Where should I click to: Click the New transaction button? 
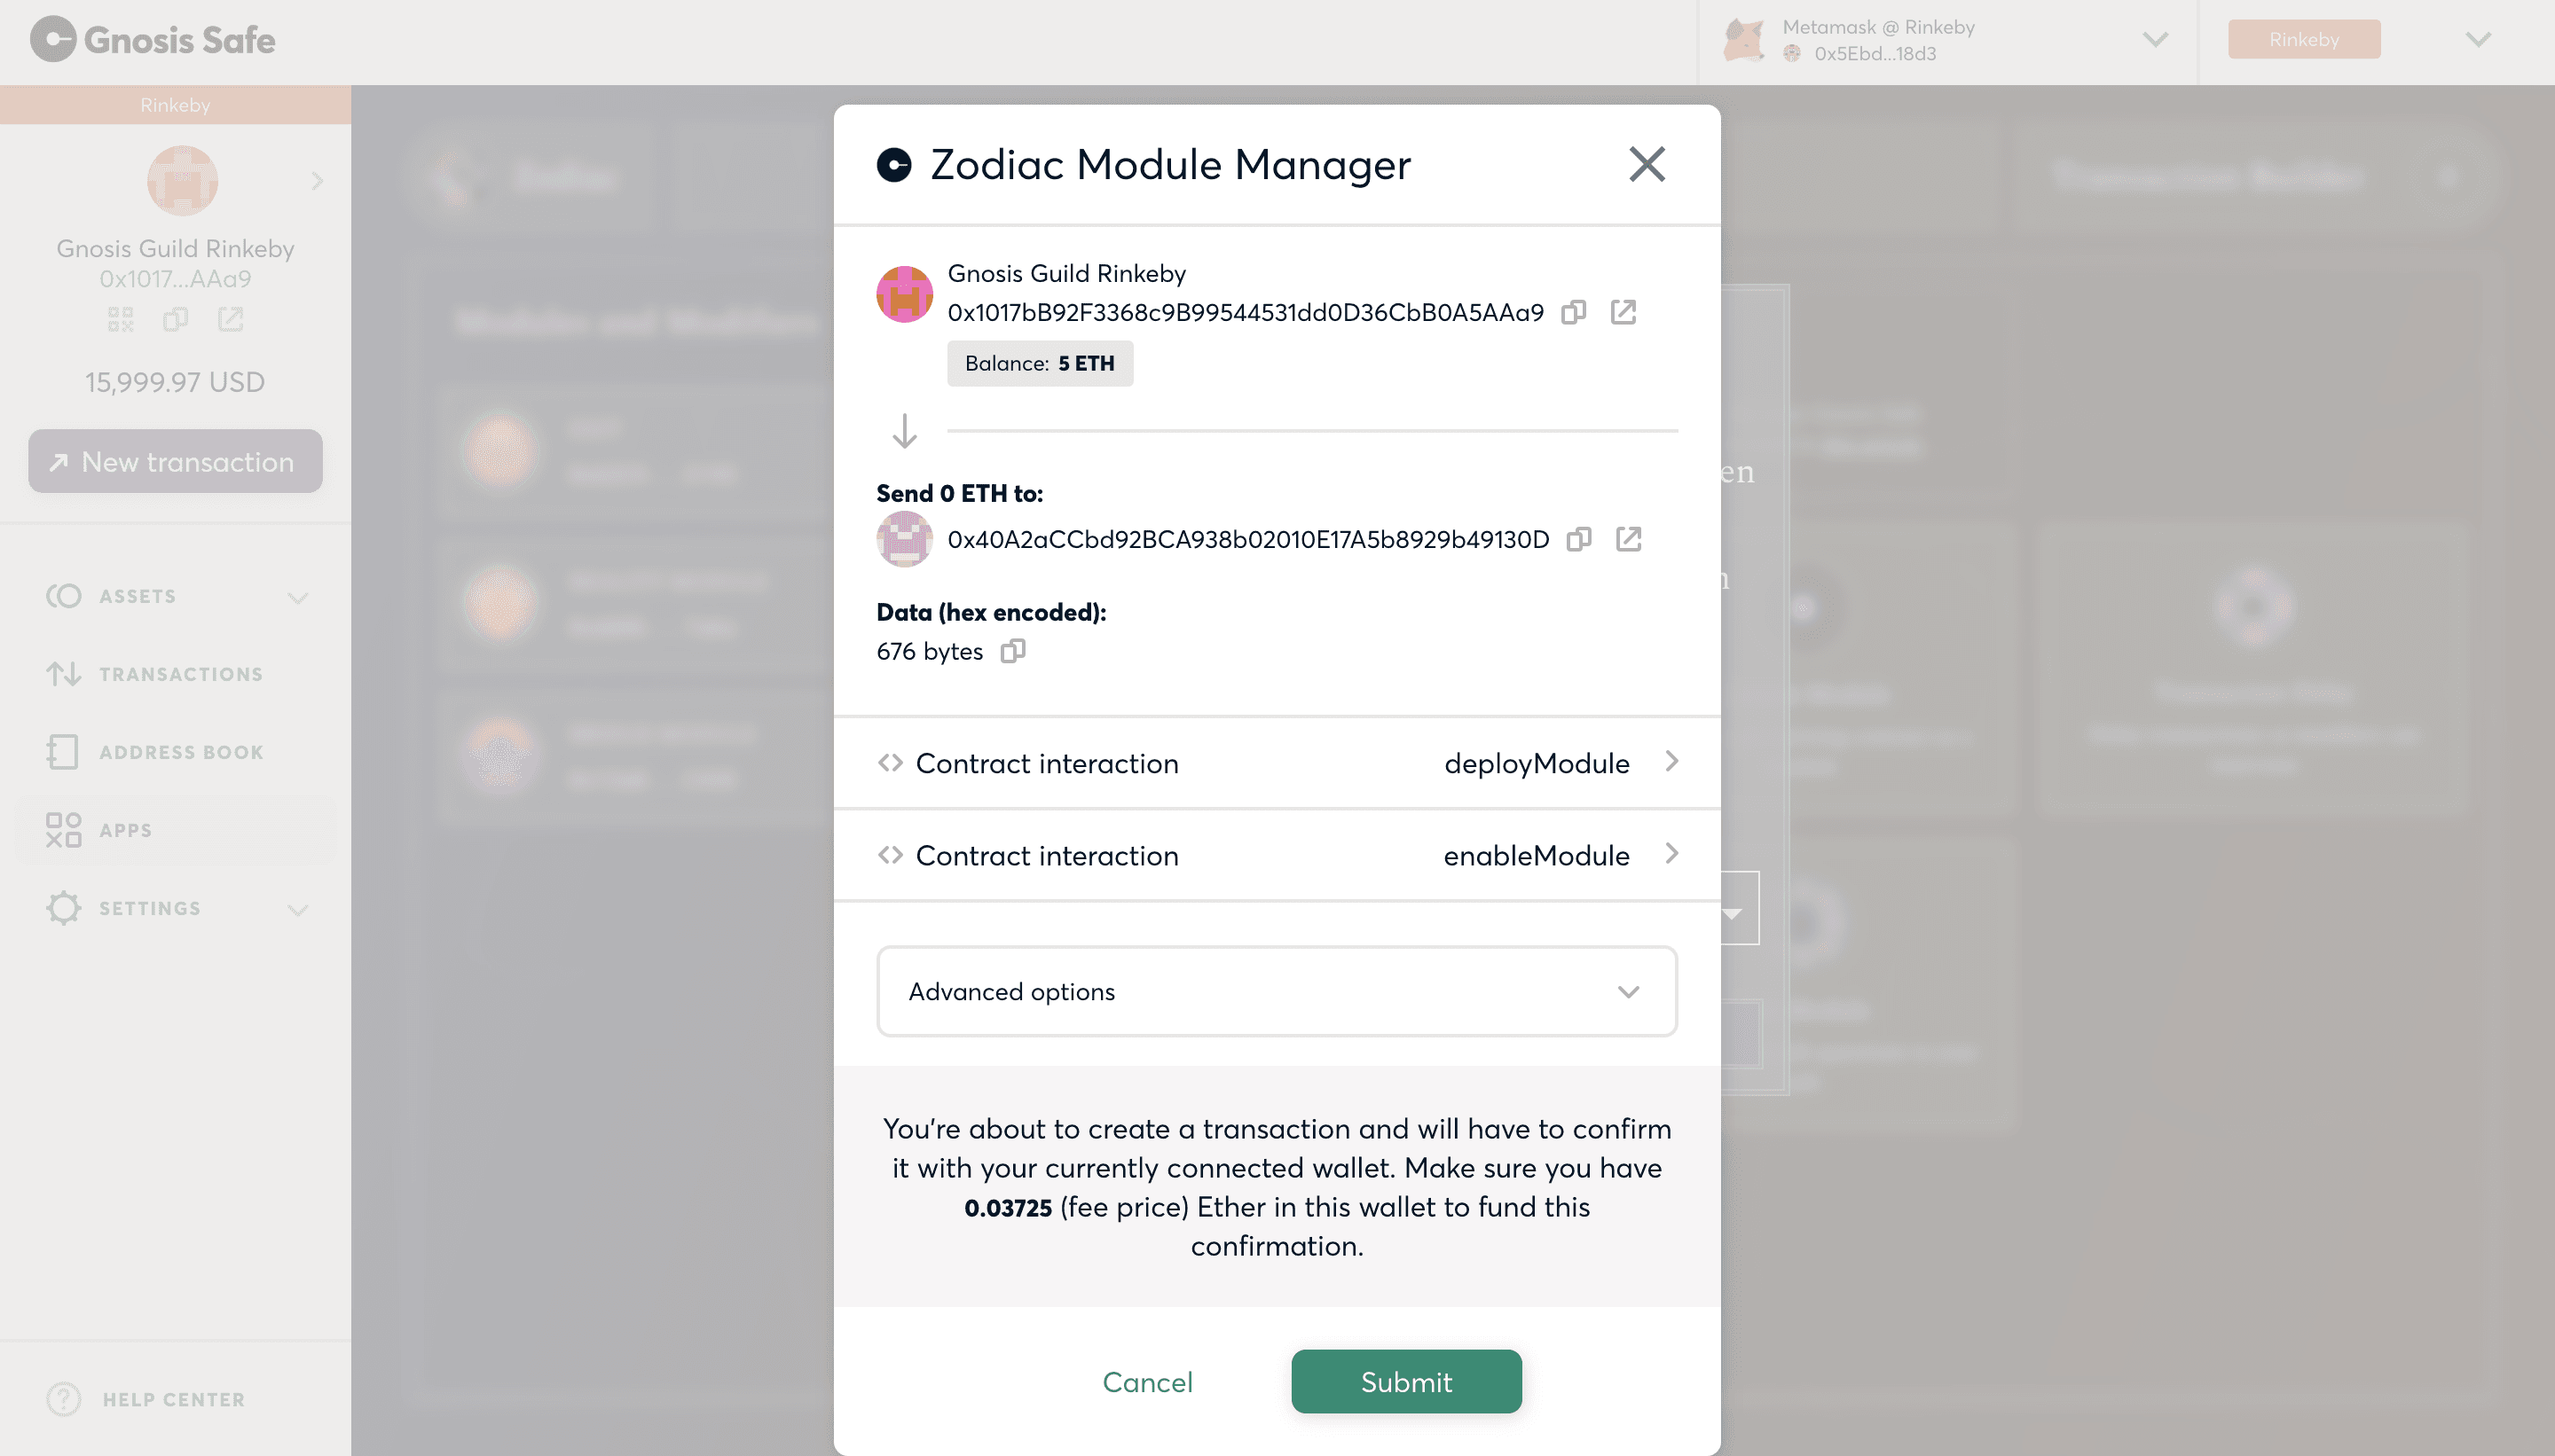176,461
